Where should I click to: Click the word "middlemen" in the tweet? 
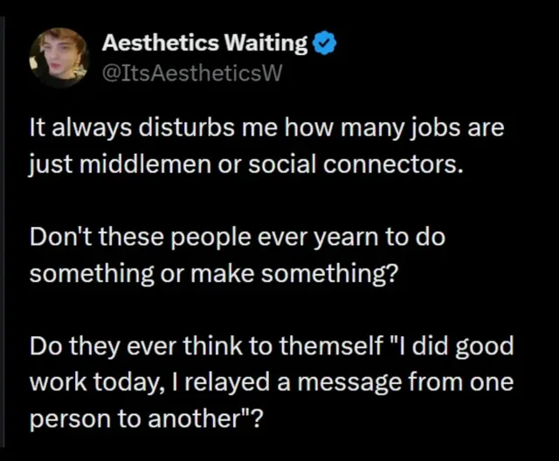(x=145, y=165)
